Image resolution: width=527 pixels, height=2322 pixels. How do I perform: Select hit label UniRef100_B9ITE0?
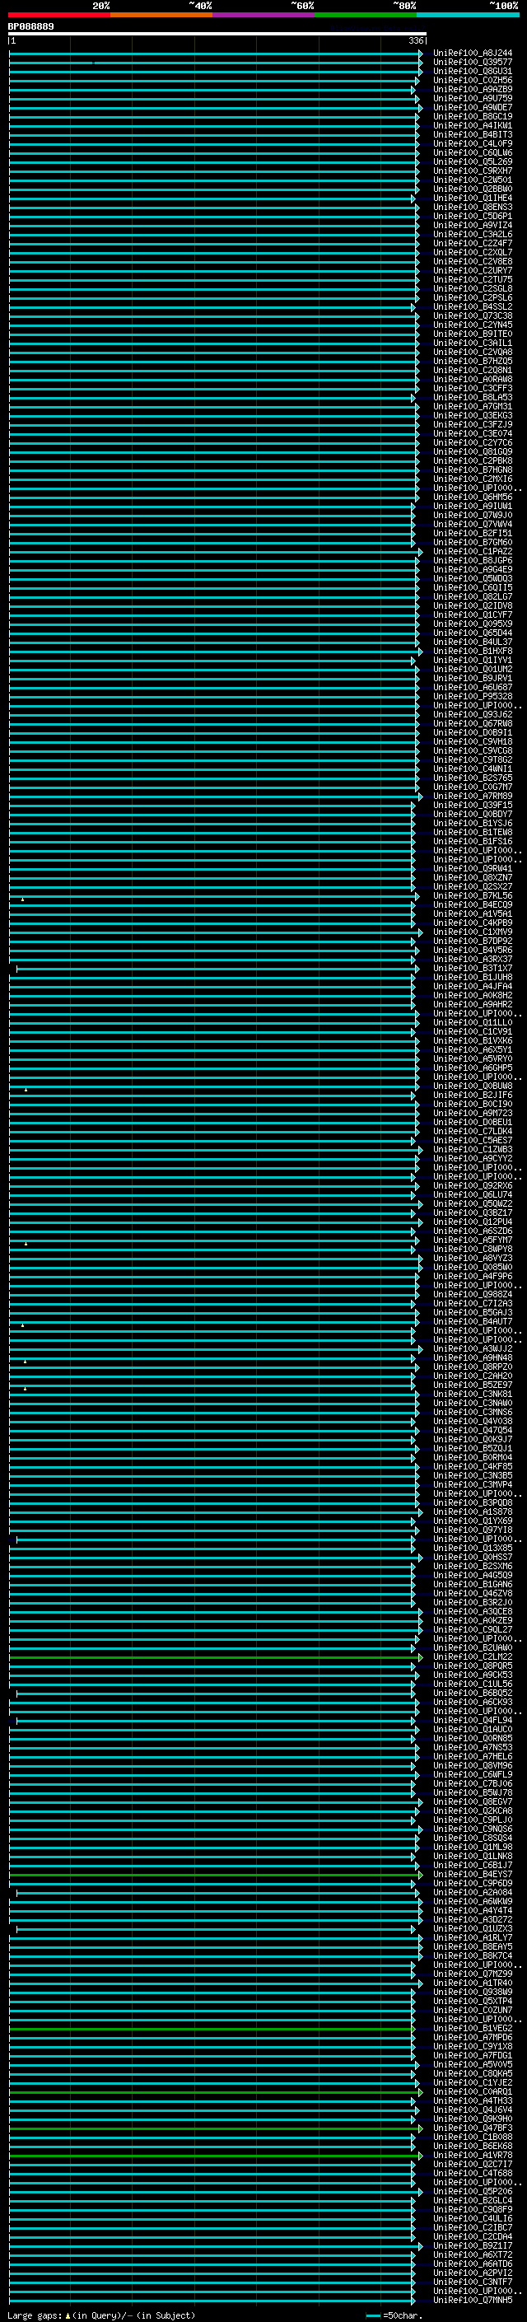point(473,334)
